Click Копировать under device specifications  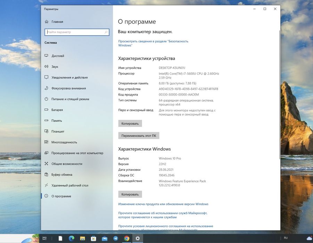[x=130, y=124]
